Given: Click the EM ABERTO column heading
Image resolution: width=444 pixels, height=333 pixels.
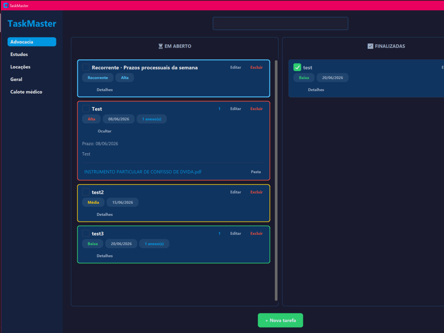Looking at the screenshot, I should 178,46.
